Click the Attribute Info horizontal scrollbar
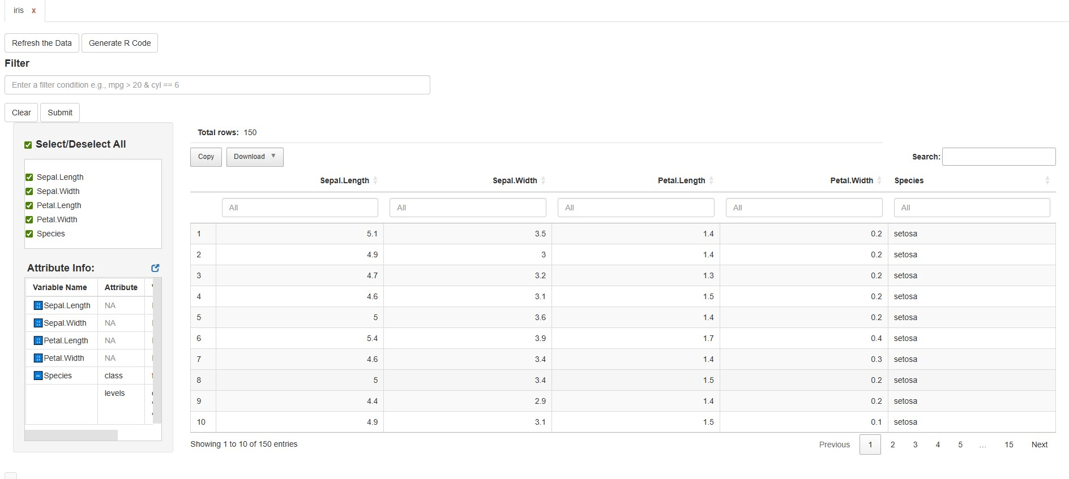Image resolution: width=1069 pixels, height=479 pixels. click(x=71, y=435)
